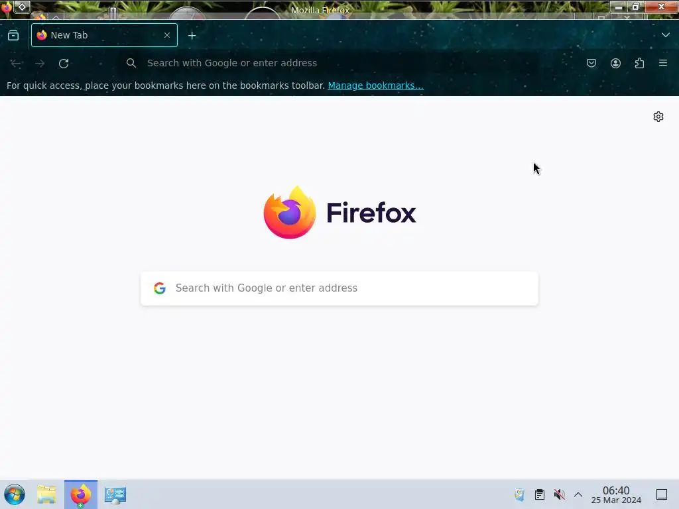Go back one page
Image resolution: width=679 pixels, height=509 pixels.
point(16,63)
